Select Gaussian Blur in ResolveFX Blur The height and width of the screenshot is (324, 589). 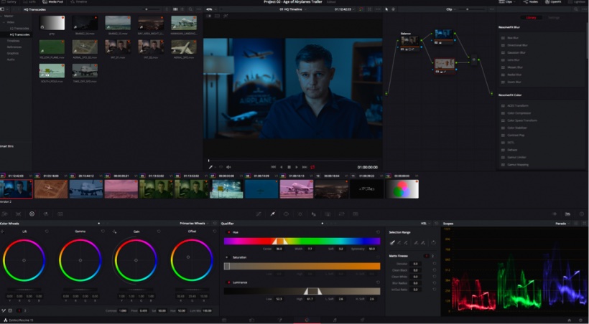pos(516,52)
